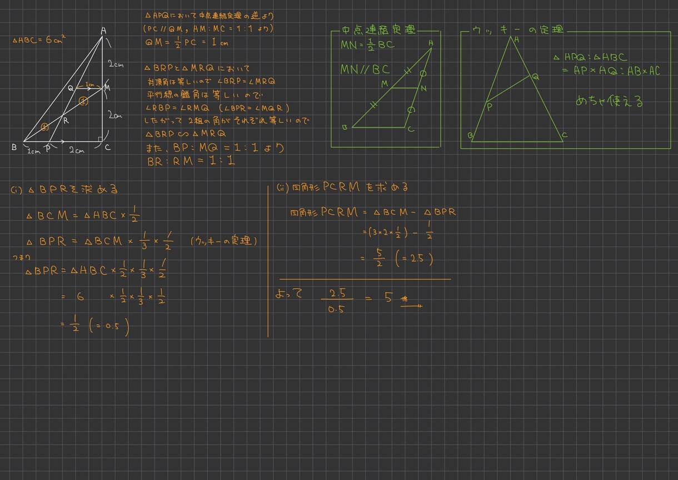Image resolution: width=678 pixels, height=480 pixels.
Task: Click point N in the midpoint theorem diagram
Action: 423,88
